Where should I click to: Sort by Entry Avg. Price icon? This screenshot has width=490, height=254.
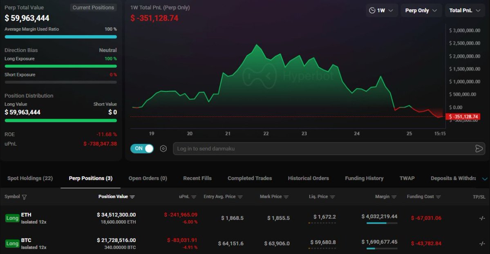(x=240, y=197)
